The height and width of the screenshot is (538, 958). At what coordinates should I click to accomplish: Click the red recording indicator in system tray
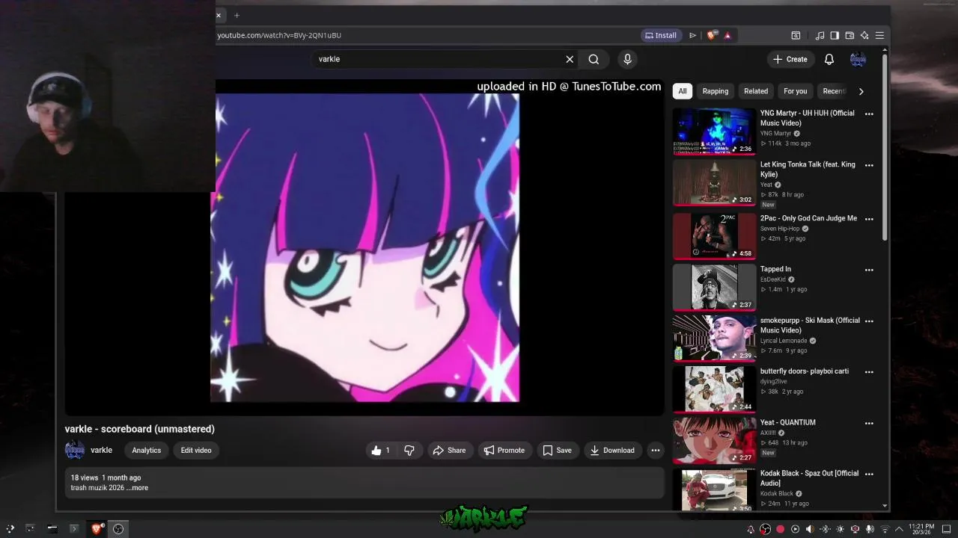(x=780, y=529)
